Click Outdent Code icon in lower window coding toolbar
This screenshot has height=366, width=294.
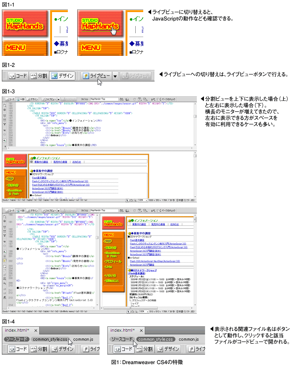pyautogui.click(x=5, y=293)
